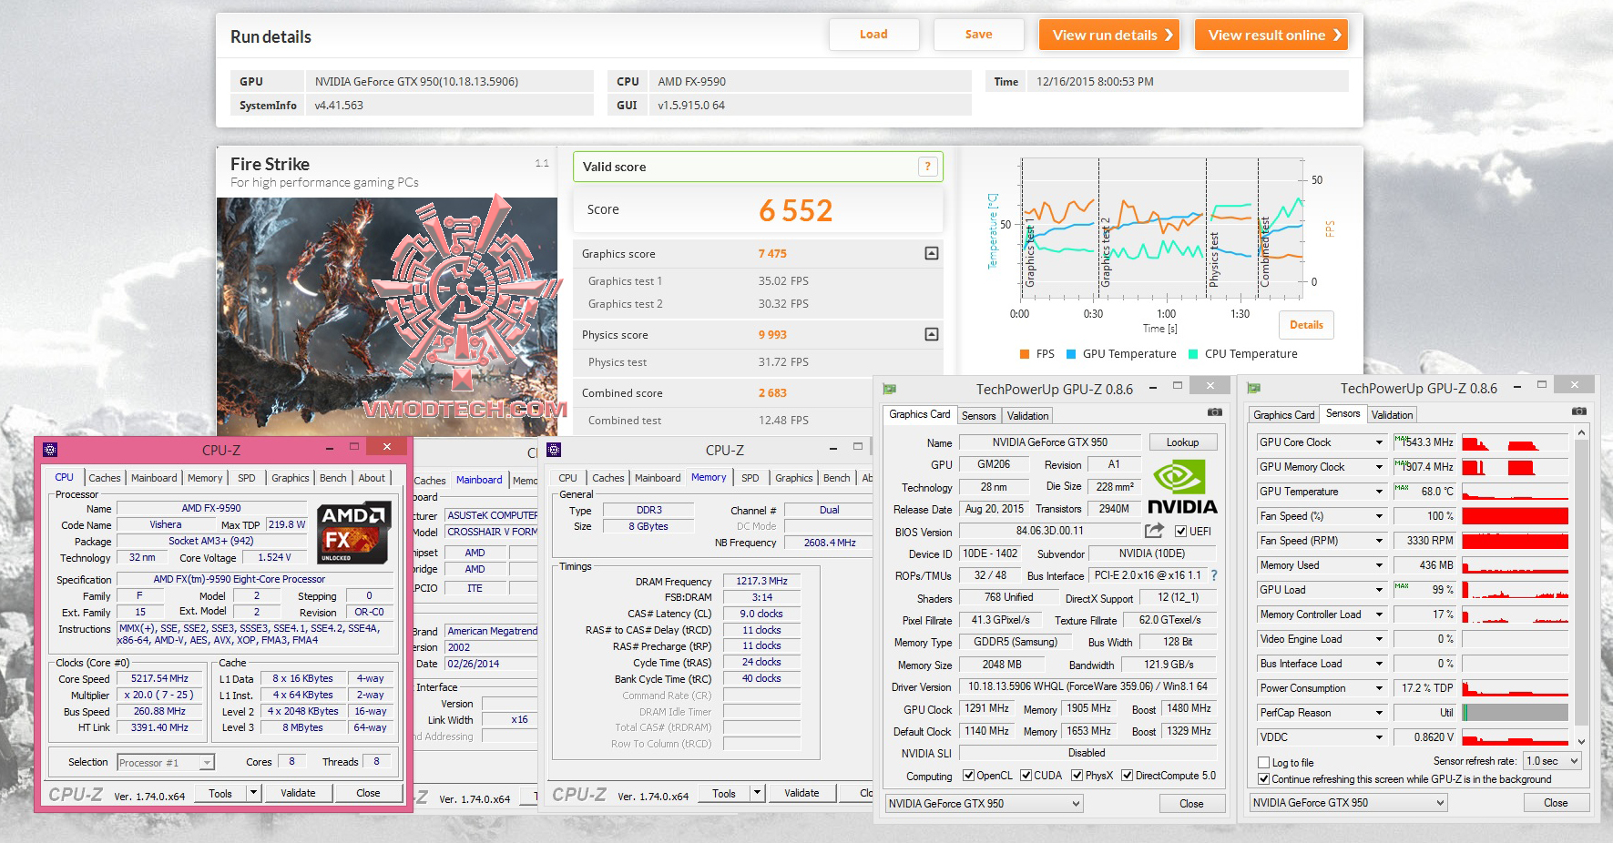Open the GPU Core Clock sensor dropdown

point(1379,442)
